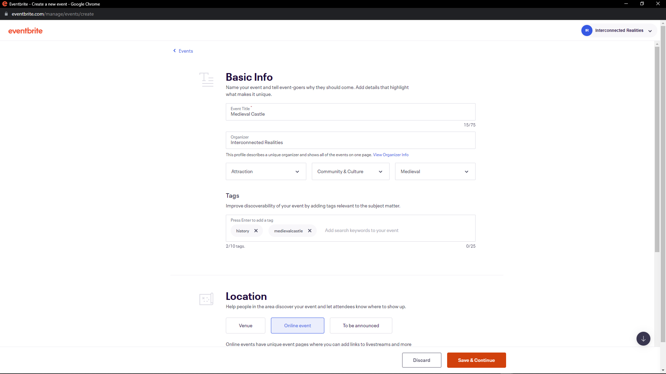The width and height of the screenshot is (666, 374).
Task: Remove the medievalcastle tag
Action: pos(309,231)
